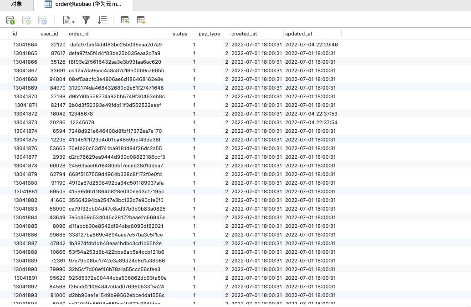This screenshot has width=471, height=307.
Task: Select order_id d9bfd0b558774a92bb5749f30453eb8c
Action: 117,96
